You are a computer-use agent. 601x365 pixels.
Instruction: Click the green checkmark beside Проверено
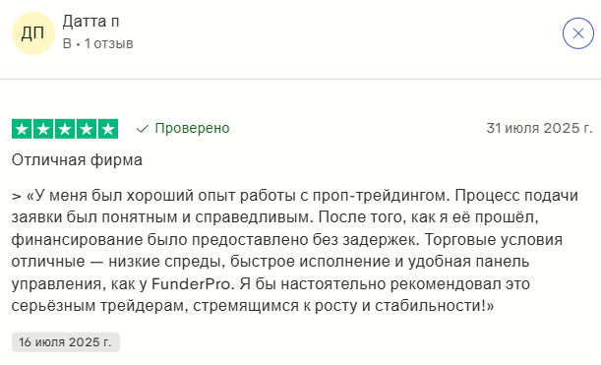tap(143, 129)
